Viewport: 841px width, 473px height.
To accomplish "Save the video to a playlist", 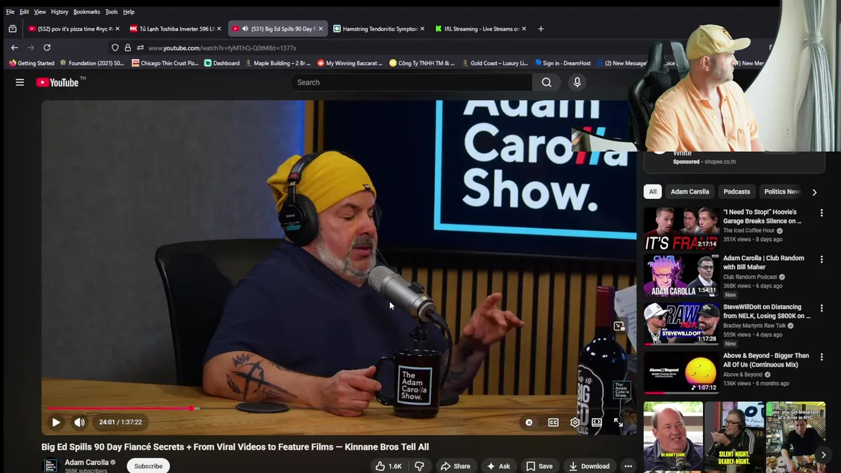I will 539,466.
